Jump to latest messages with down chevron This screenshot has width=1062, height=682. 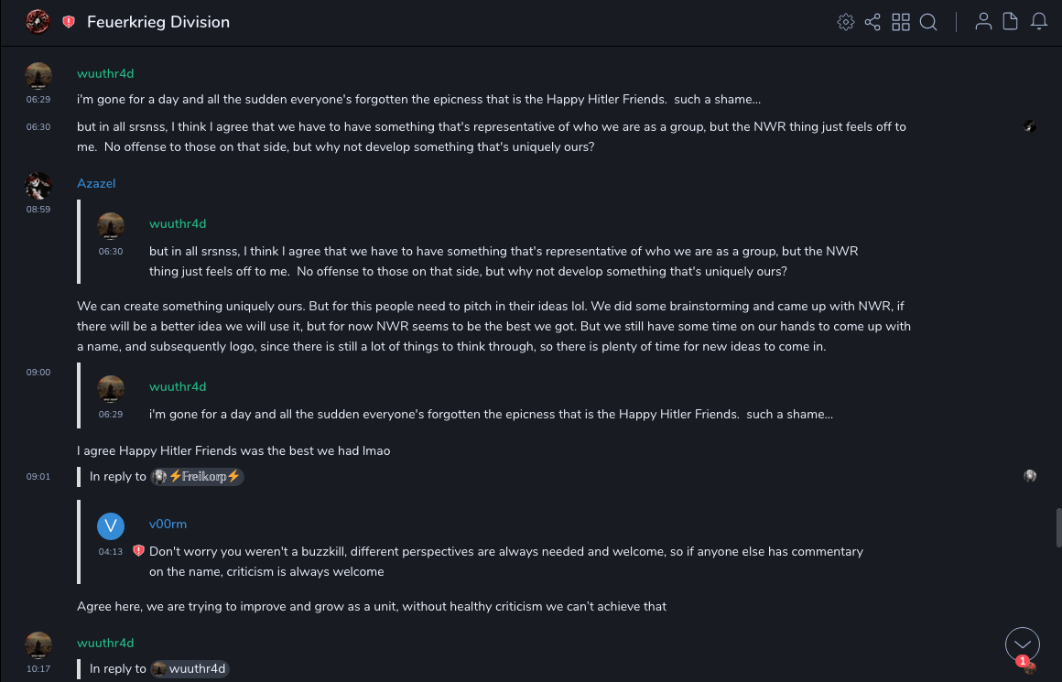coord(1023,644)
